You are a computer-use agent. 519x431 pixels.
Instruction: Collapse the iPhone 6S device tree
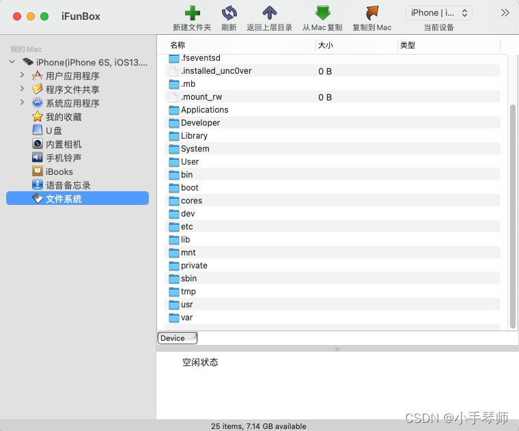(12, 62)
